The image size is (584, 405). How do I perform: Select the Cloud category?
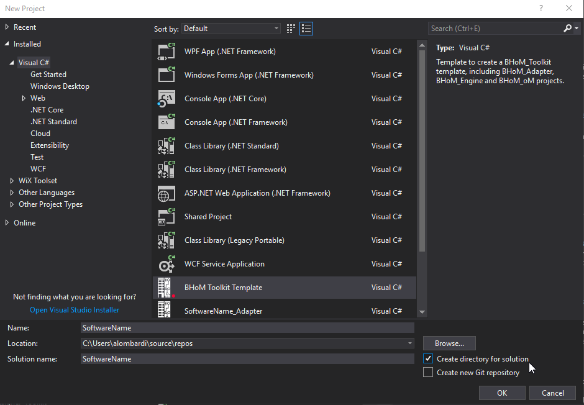[x=40, y=134]
